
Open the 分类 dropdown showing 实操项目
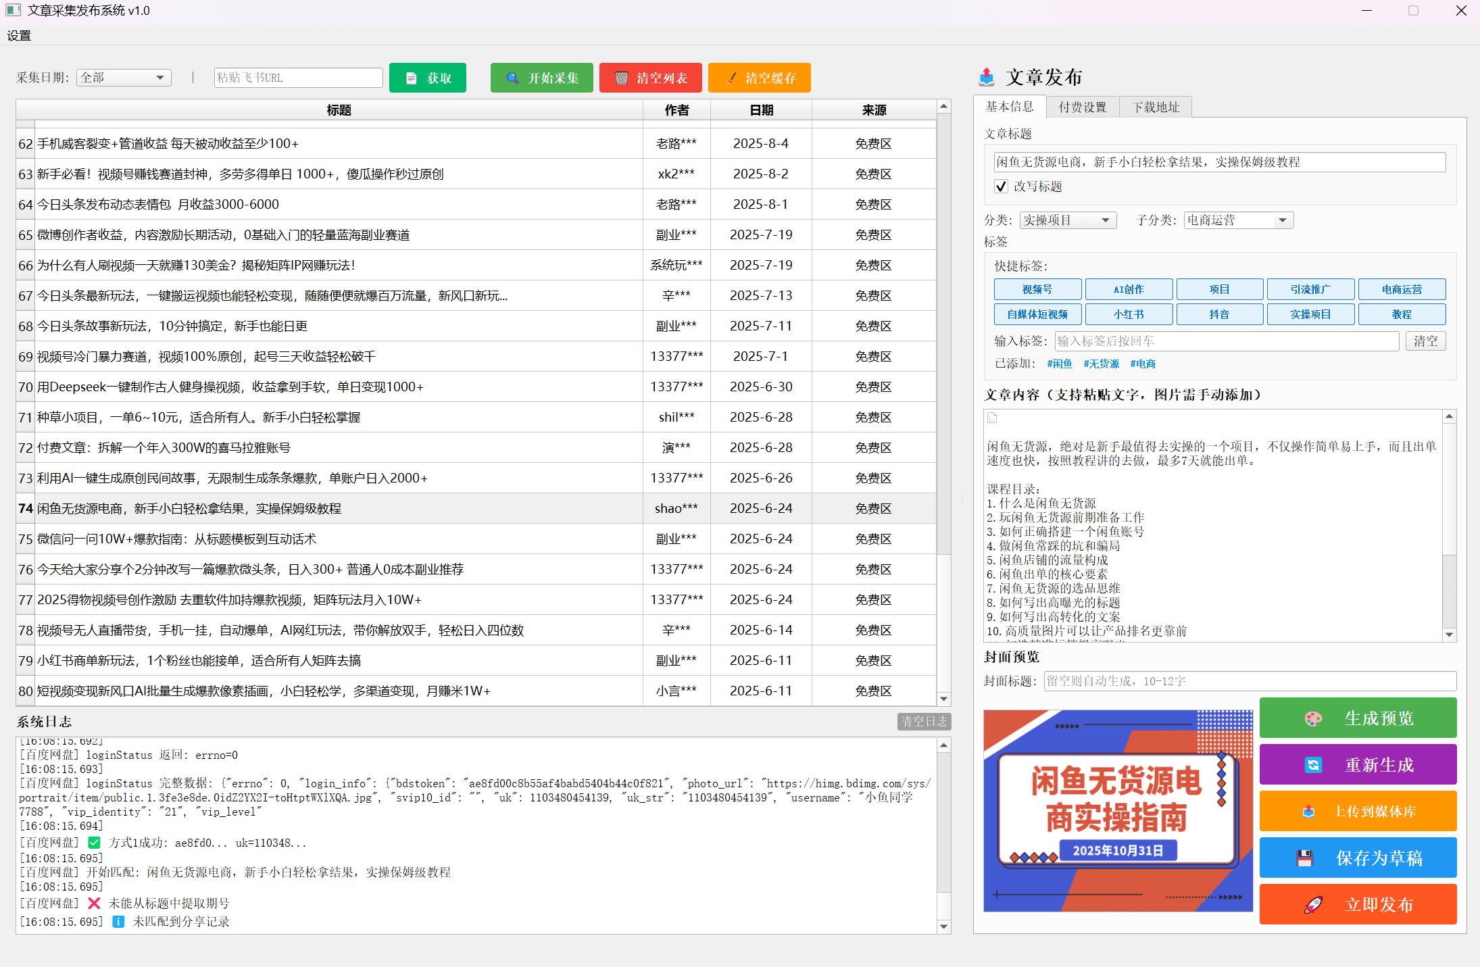[x=1068, y=220]
